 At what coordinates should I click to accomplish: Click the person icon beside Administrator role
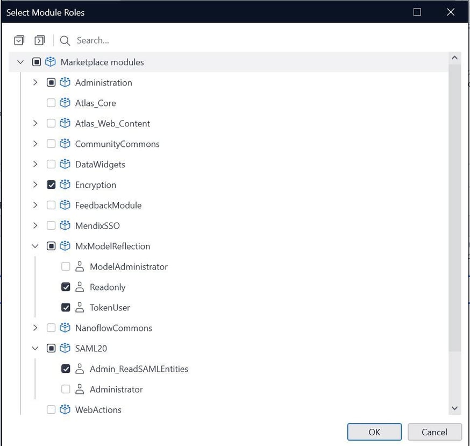pyautogui.click(x=80, y=389)
